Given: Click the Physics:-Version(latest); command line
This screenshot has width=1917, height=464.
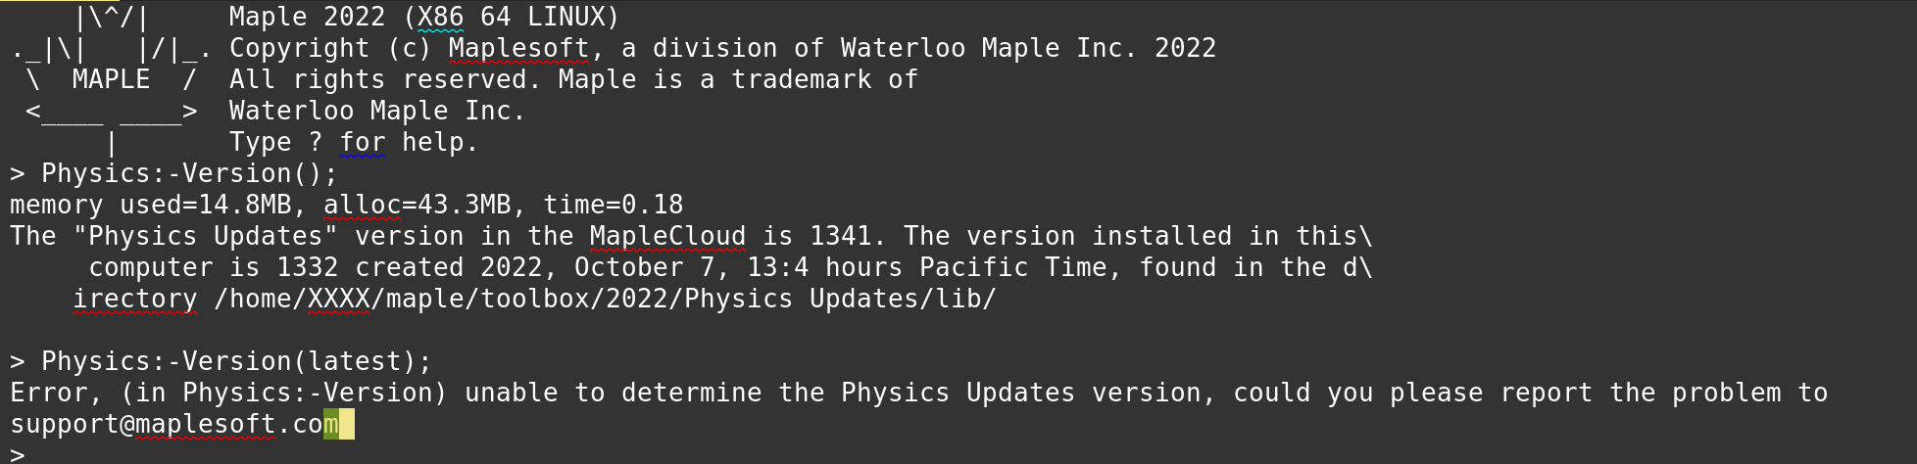Looking at the screenshot, I should point(221,362).
